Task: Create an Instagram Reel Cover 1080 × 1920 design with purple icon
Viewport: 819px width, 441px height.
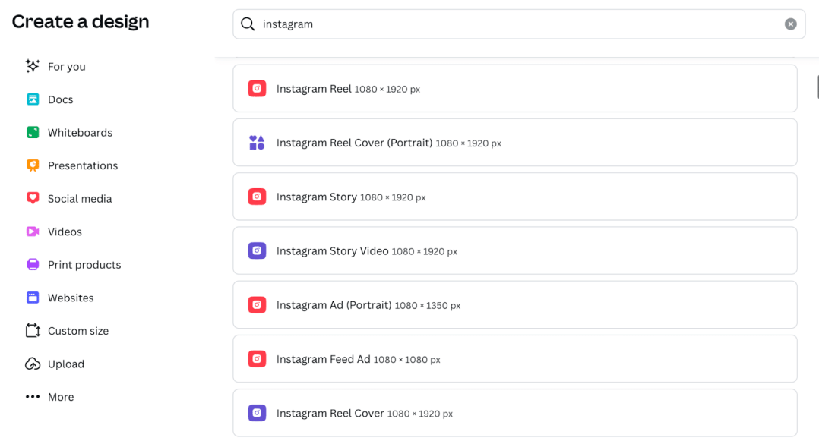Action: tap(515, 413)
